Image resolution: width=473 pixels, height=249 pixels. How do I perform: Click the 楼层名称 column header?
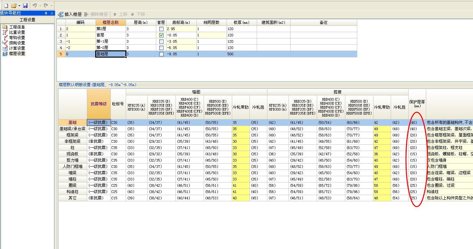click(111, 23)
